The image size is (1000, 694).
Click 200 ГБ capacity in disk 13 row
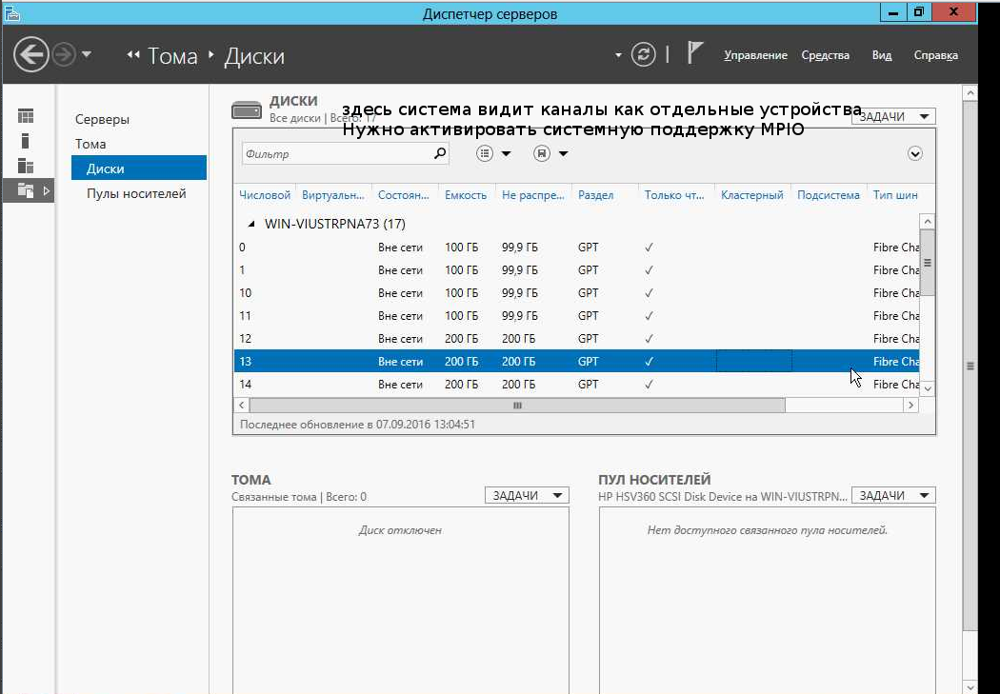pyautogui.click(x=461, y=362)
